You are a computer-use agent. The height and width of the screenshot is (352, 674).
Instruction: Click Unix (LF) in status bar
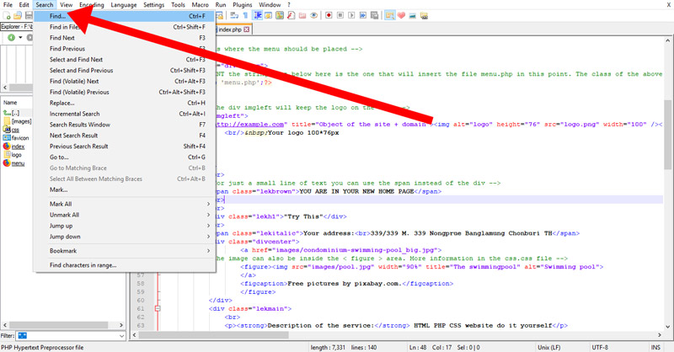(549, 347)
